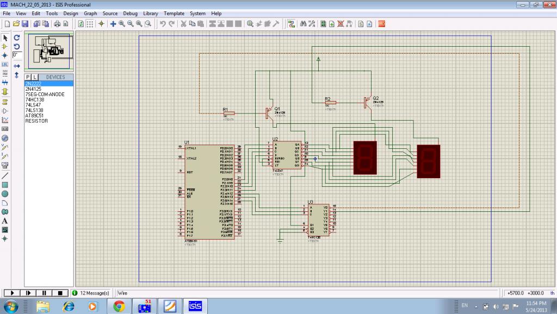Click the Junction dot mode icon
This screenshot has width=557, height=314.
pyautogui.click(x=5, y=55)
